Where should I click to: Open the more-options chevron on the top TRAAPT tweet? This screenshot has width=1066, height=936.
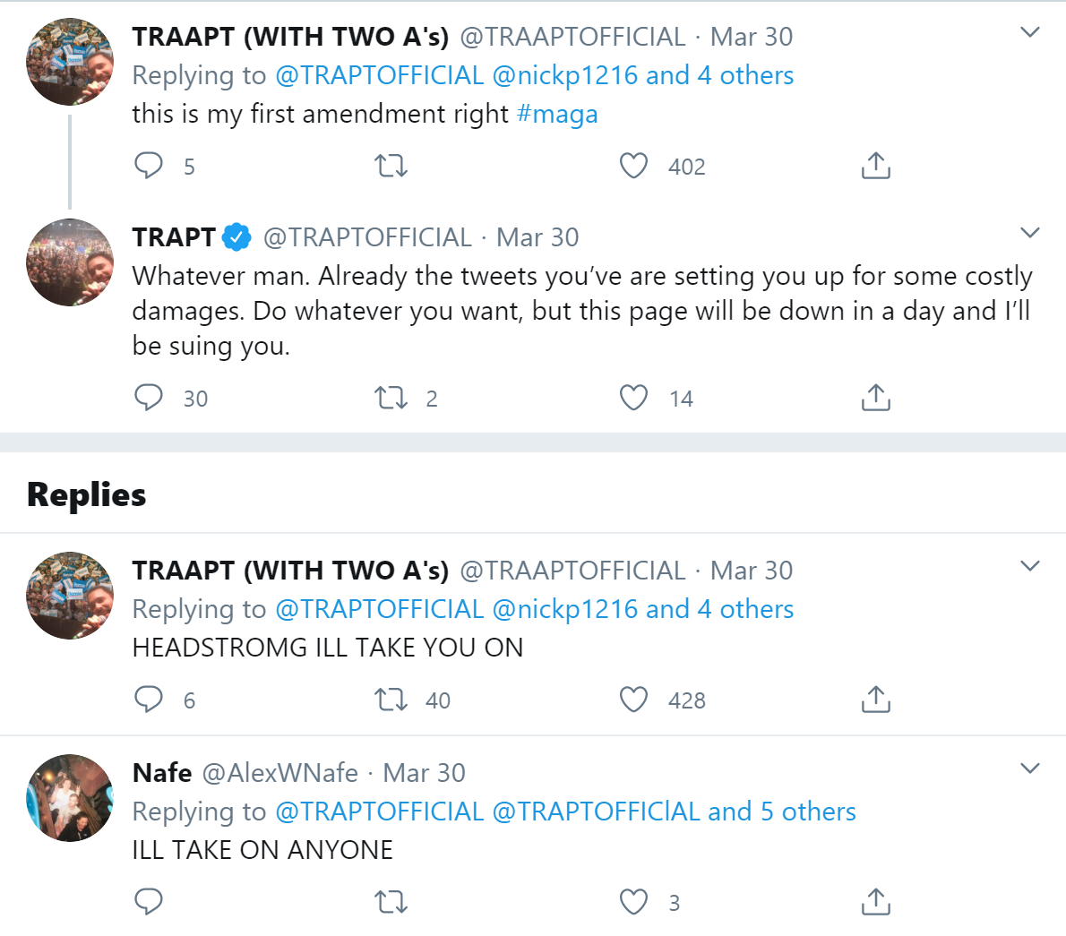[1030, 32]
